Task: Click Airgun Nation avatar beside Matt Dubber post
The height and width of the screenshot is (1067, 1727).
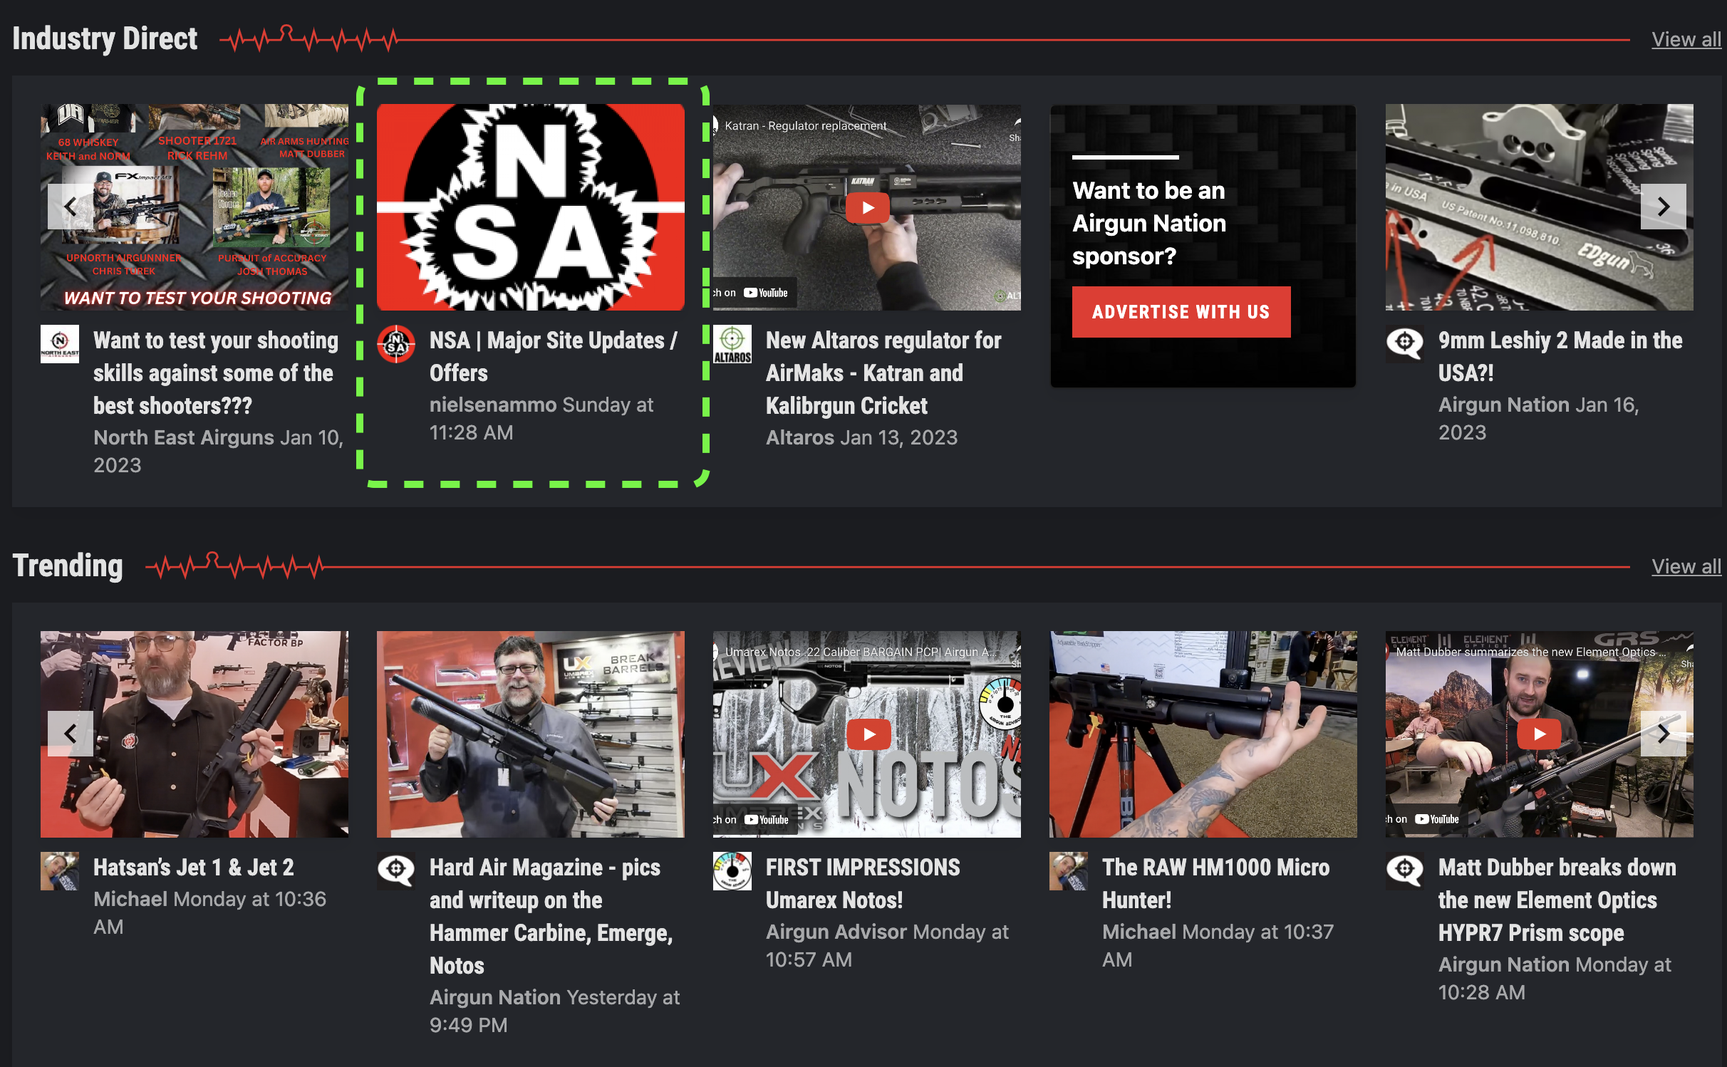Action: tap(1405, 871)
